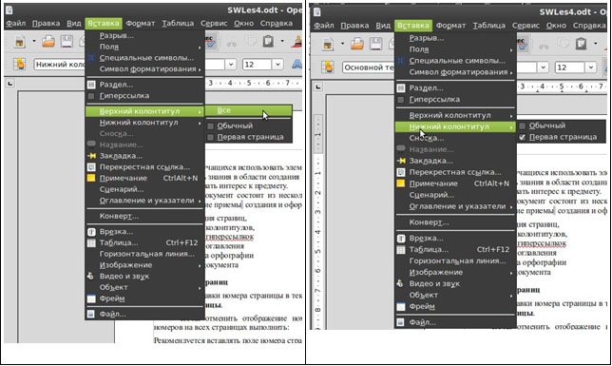Open Paste dropdown arrow in right window
The width and height of the screenshot is (612, 366).
coord(596,44)
